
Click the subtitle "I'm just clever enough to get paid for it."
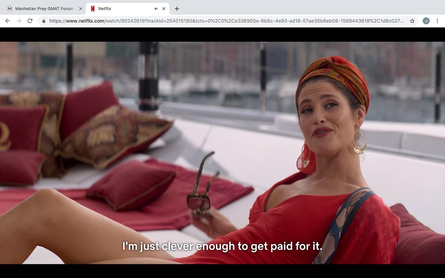pos(222,246)
